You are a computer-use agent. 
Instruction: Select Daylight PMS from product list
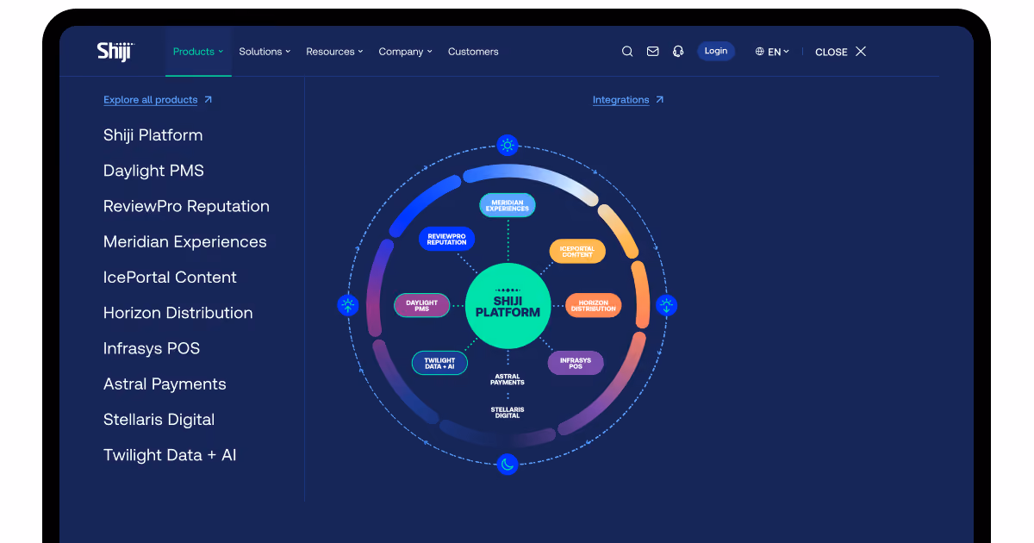[x=154, y=171]
